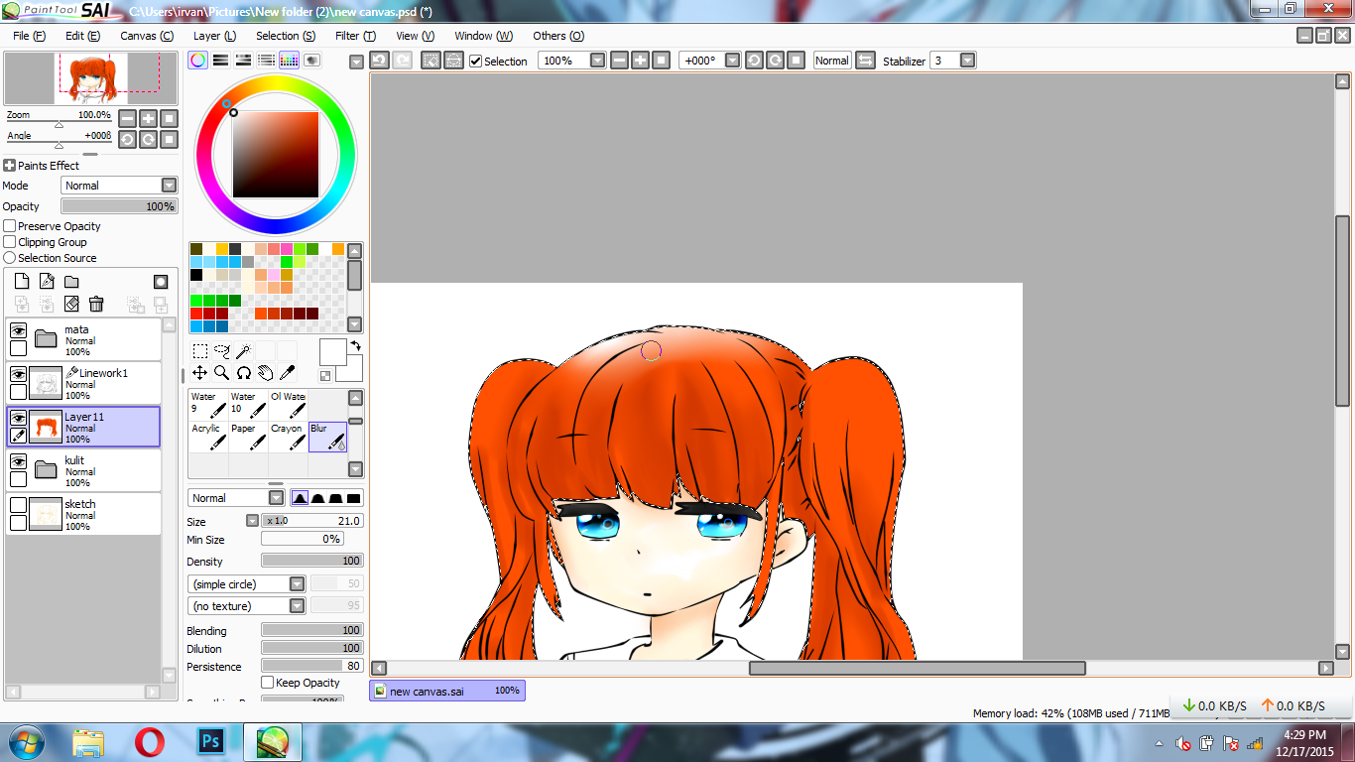Screen dimensions: 1355x762
Task: Rotate view counterclockwise in toolbar
Action: click(x=754, y=61)
